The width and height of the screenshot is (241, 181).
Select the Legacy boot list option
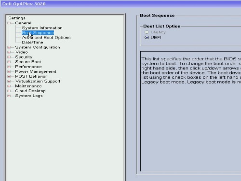click(x=147, y=32)
